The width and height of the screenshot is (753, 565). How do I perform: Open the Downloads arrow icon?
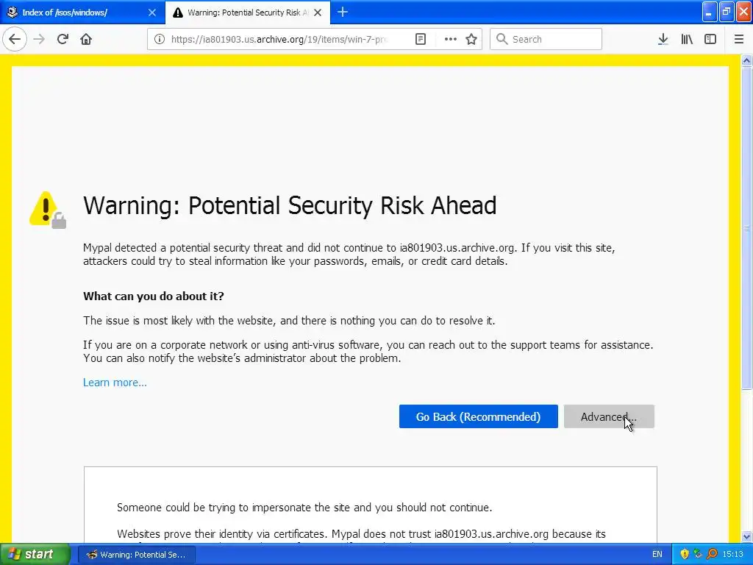[663, 39]
